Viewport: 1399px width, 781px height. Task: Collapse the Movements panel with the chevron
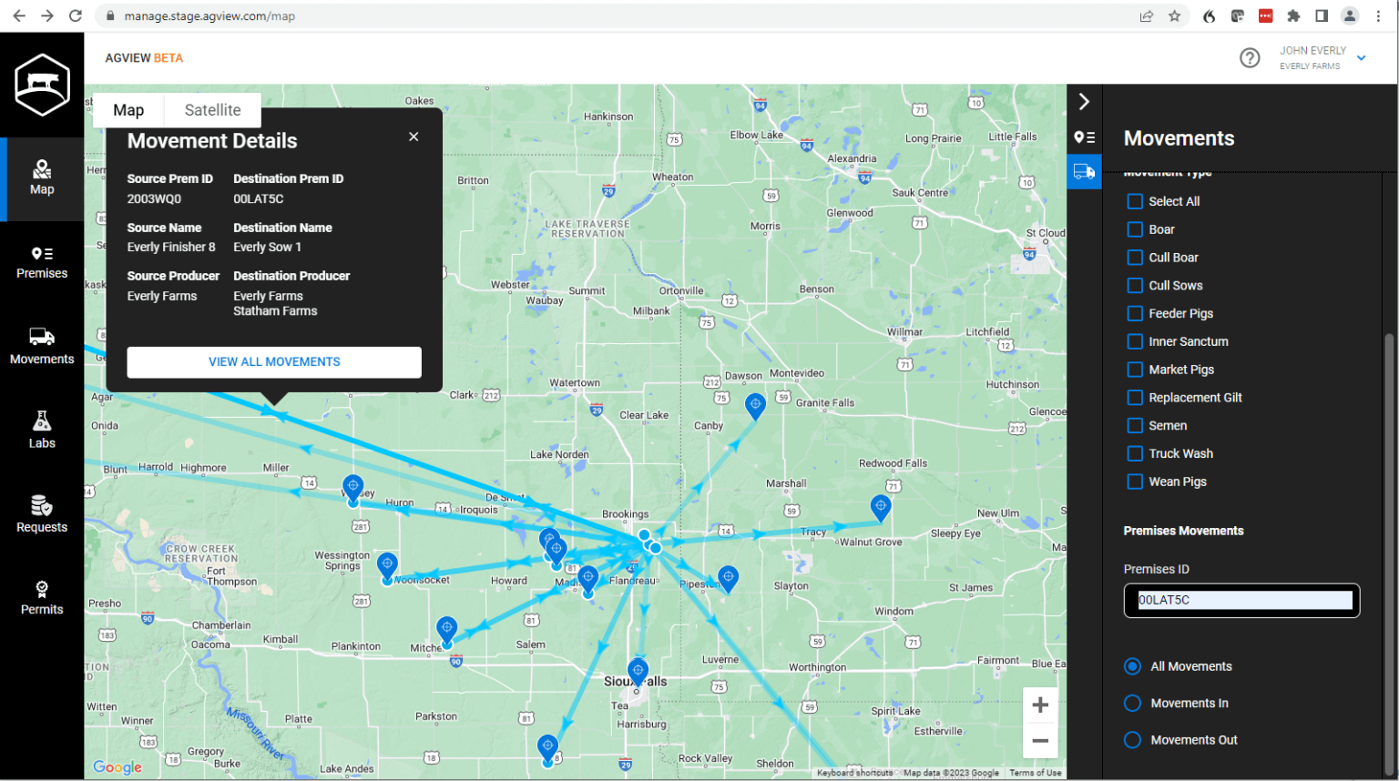1084,101
